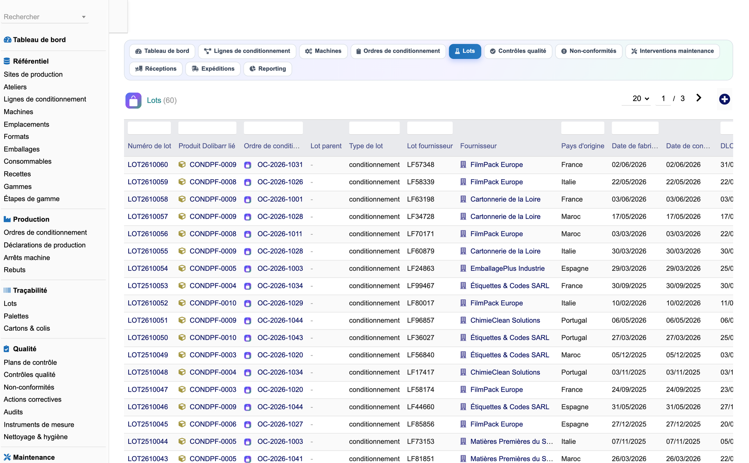Click the Numéro de lot filter field
Image resolution: width=749 pixels, height=463 pixels.
(149, 128)
